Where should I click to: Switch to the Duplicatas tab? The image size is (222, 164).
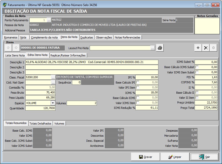(87, 37)
